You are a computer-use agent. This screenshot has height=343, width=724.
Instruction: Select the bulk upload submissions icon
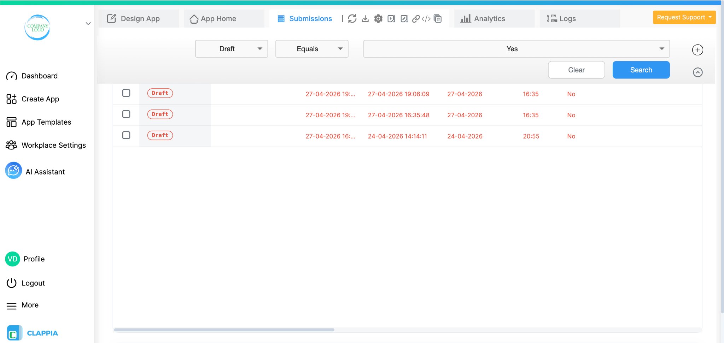point(391,19)
